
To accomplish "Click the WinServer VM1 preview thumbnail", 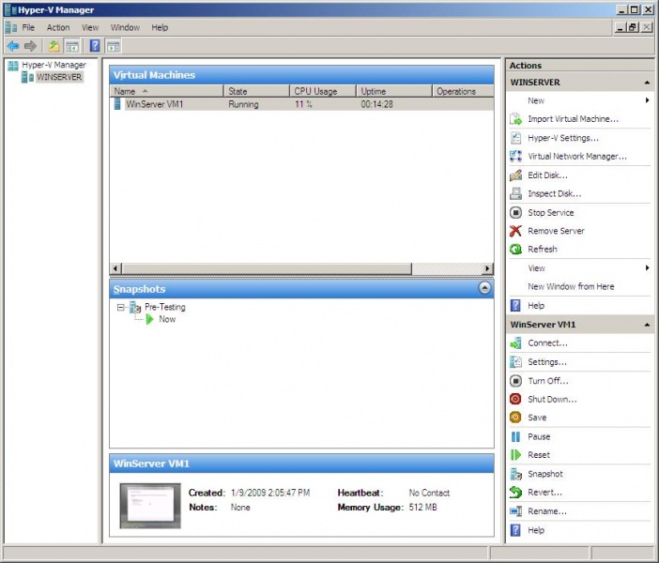I will (x=150, y=505).
